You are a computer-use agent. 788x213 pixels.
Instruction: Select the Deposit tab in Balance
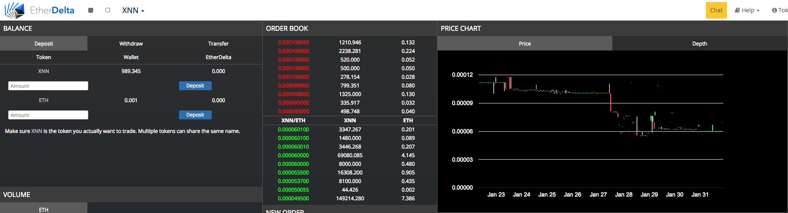(44, 44)
